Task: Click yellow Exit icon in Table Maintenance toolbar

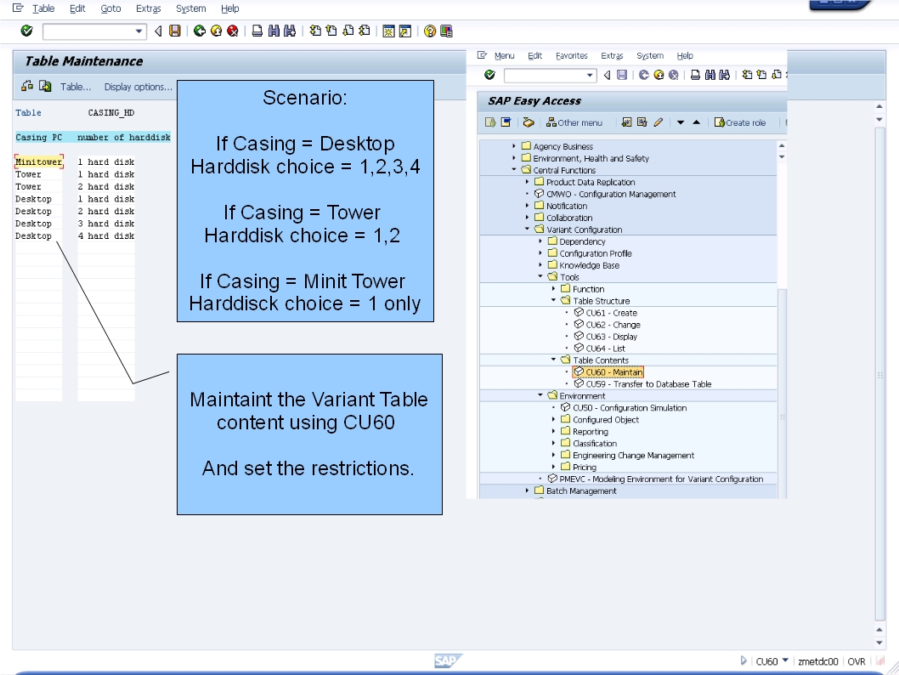Action: click(216, 31)
